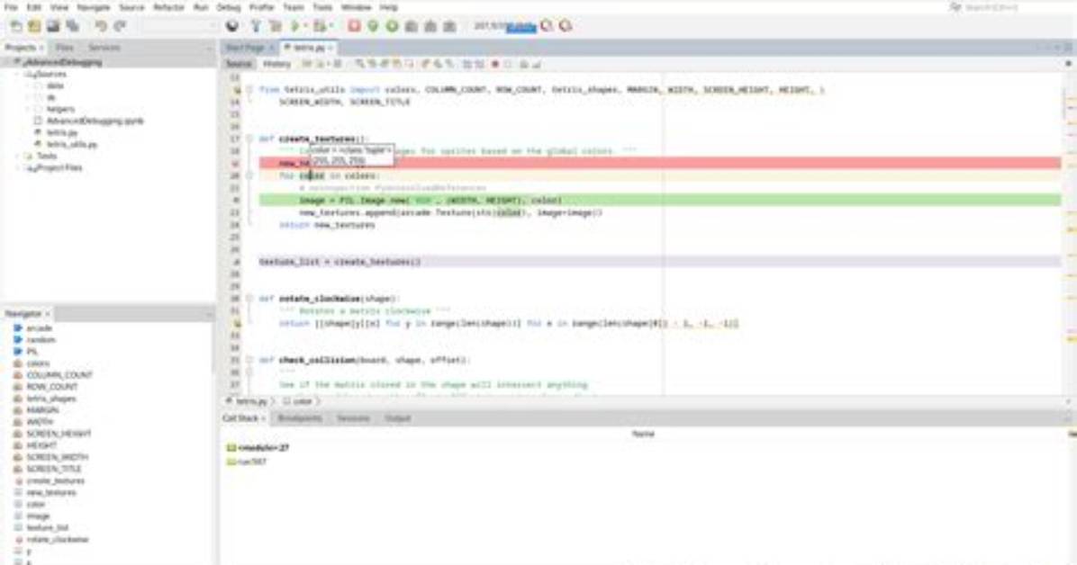The width and height of the screenshot is (1077, 565).
Task: Click the last profiler icon in main toolbar
Action: click(x=566, y=26)
